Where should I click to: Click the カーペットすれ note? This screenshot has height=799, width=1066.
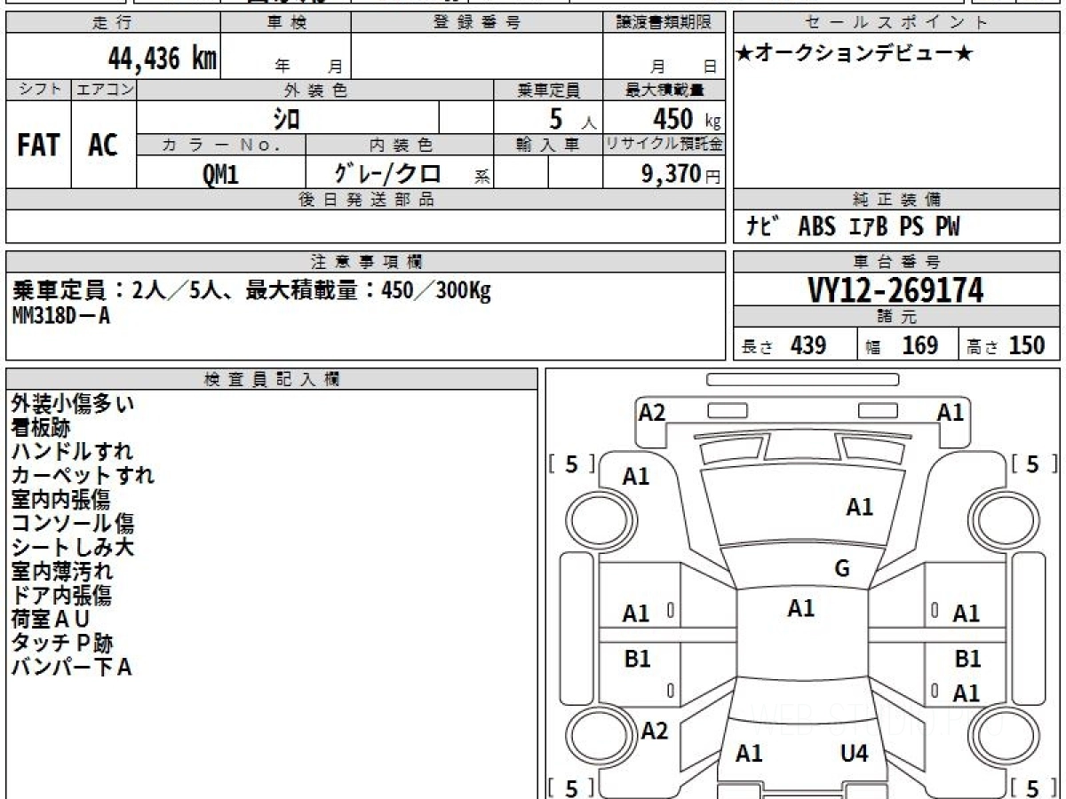click(x=83, y=475)
